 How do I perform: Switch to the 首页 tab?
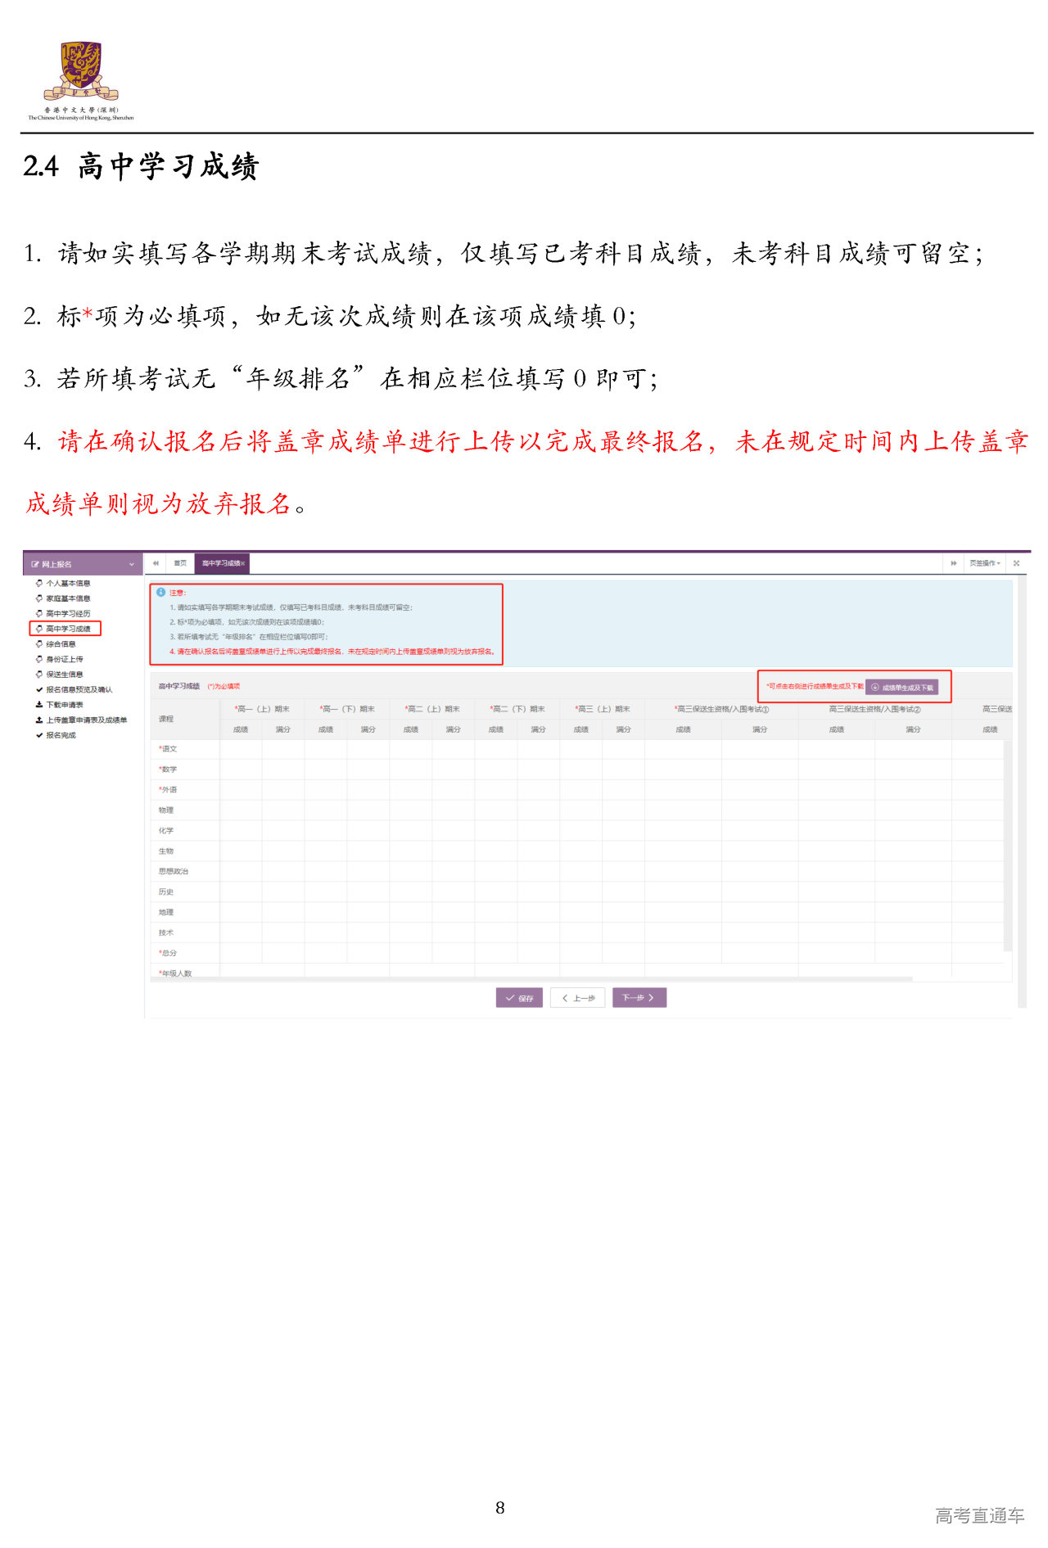pyautogui.click(x=180, y=563)
